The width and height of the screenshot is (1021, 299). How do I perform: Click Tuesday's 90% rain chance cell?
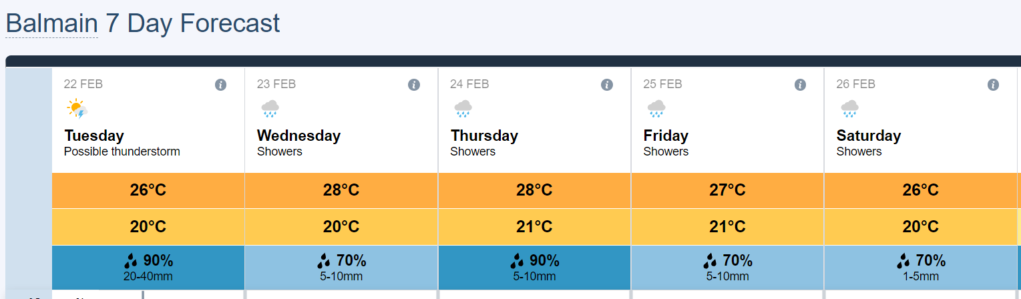pyautogui.click(x=148, y=268)
